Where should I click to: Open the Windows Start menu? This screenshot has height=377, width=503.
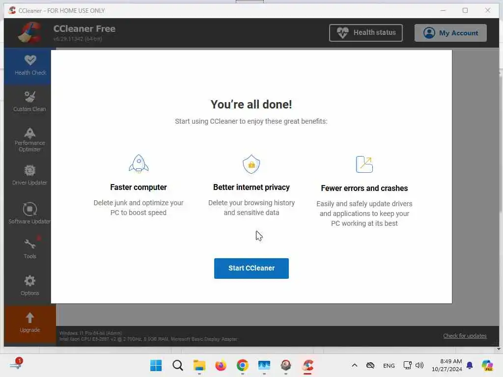click(156, 365)
